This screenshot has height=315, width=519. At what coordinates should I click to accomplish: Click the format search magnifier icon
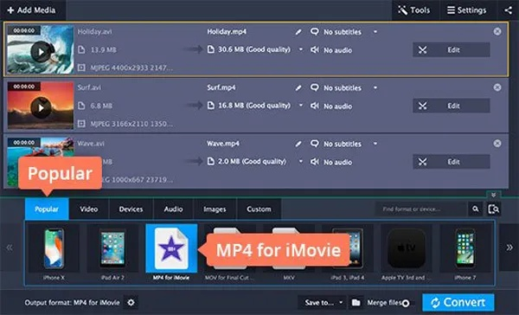point(476,209)
